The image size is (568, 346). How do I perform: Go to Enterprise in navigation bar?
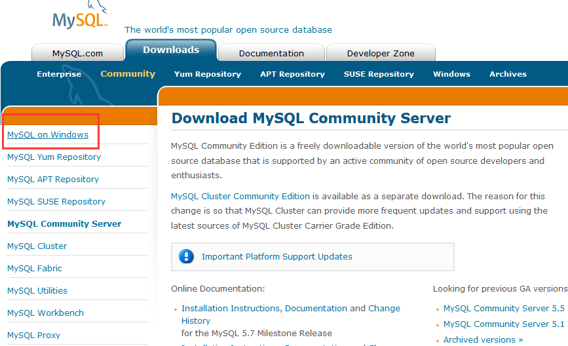click(x=59, y=74)
